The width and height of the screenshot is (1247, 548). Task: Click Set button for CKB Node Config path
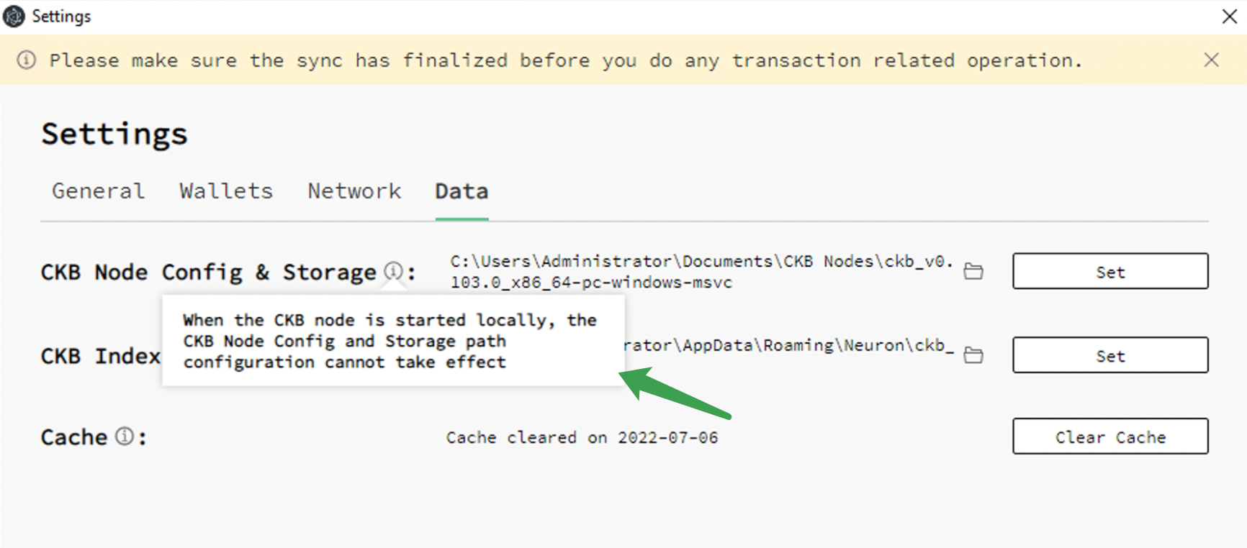pyautogui.click(x=1110, y=271)
